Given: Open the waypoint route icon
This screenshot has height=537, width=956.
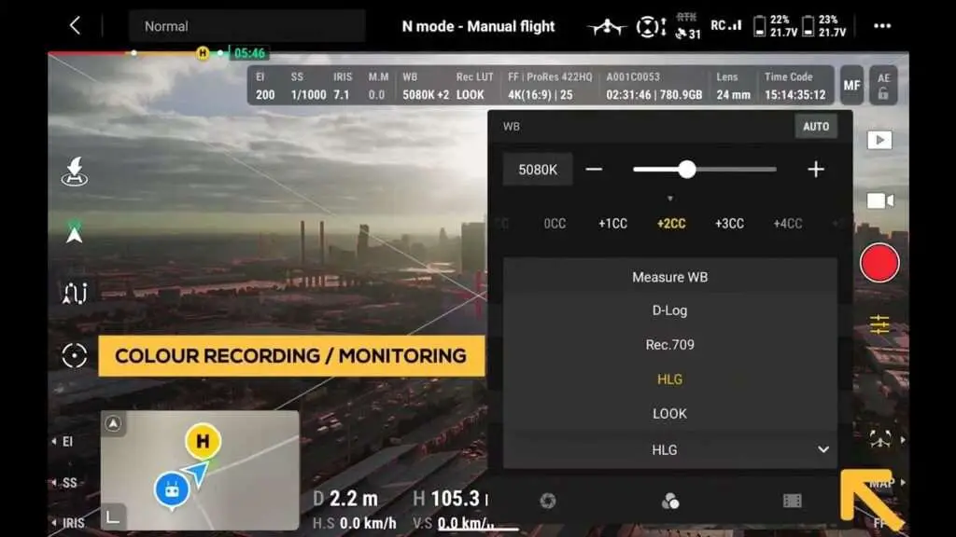Looking at the screenshot, I should tap(75, 294).
